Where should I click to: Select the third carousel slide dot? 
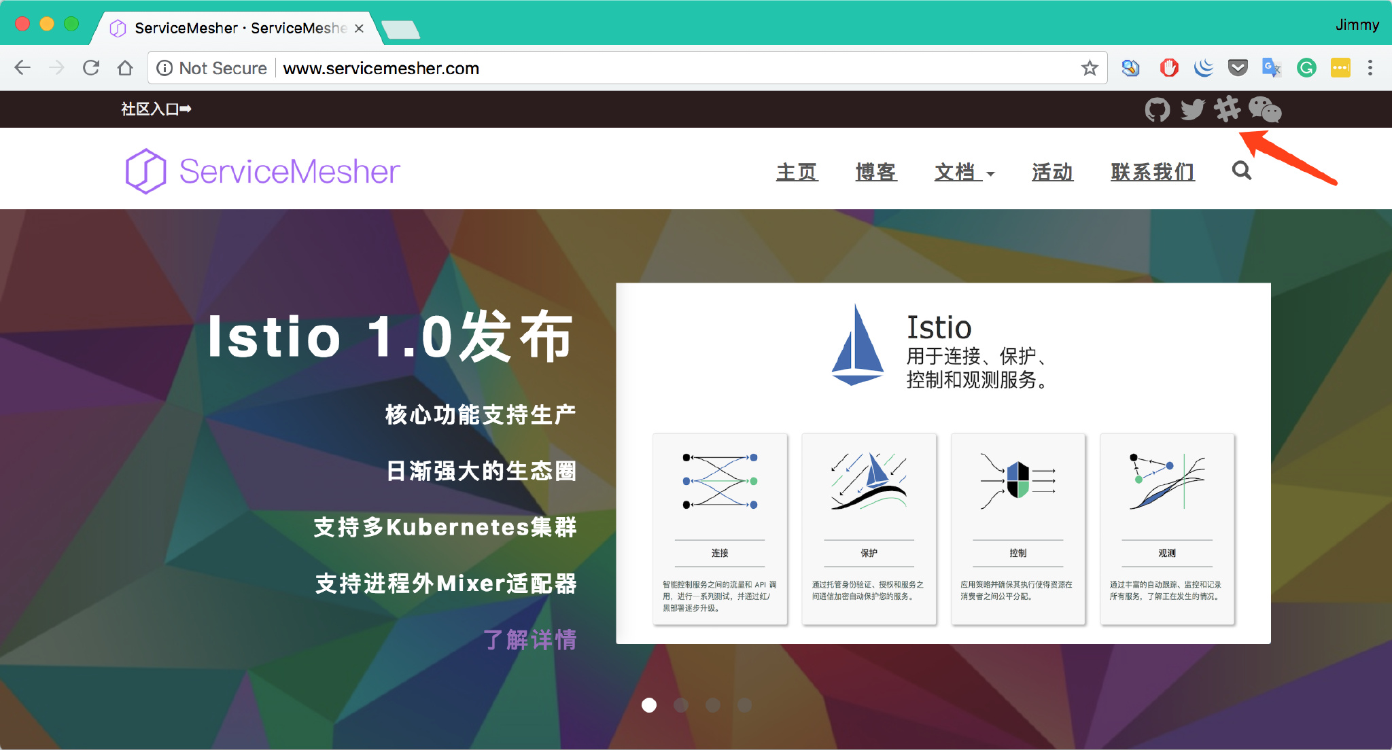click(x=713, y=705)
